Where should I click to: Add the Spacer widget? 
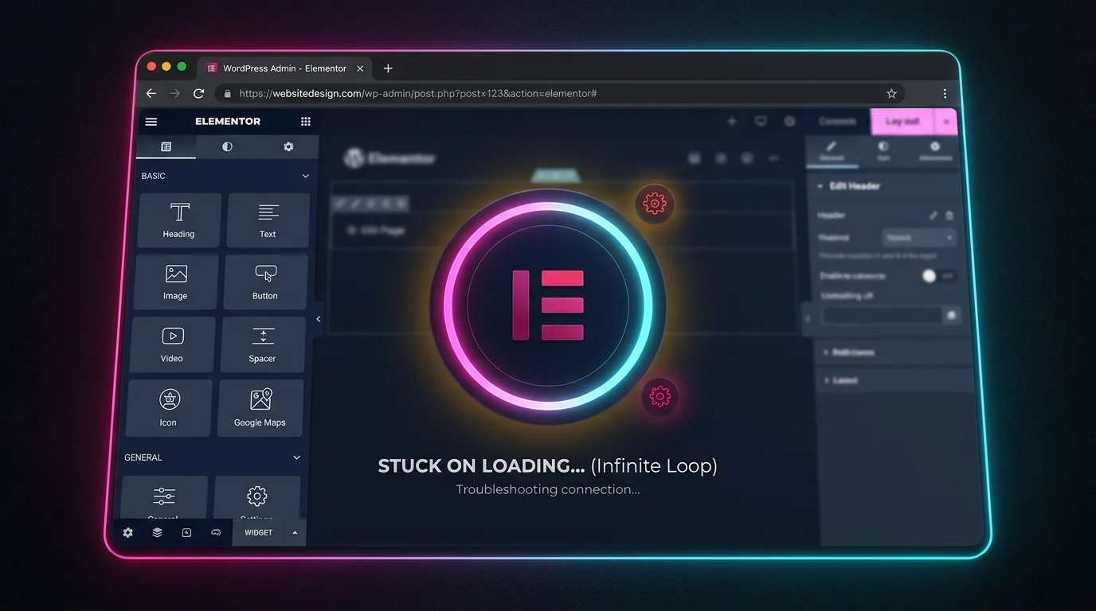pos(262,344)
